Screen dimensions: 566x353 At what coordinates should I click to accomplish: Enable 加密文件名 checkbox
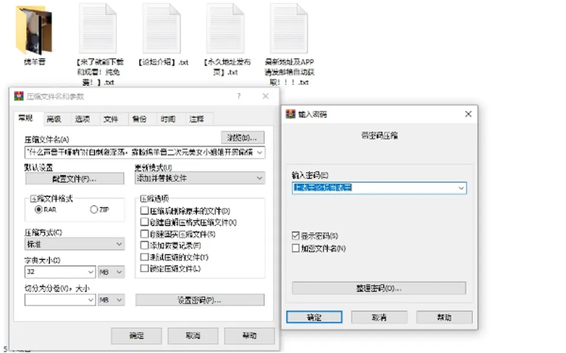[295, 248]
